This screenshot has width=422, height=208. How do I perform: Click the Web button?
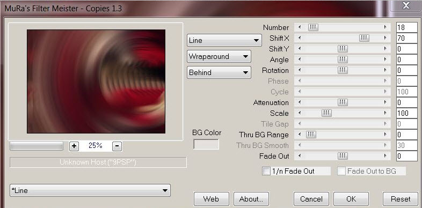coord(212,199)
